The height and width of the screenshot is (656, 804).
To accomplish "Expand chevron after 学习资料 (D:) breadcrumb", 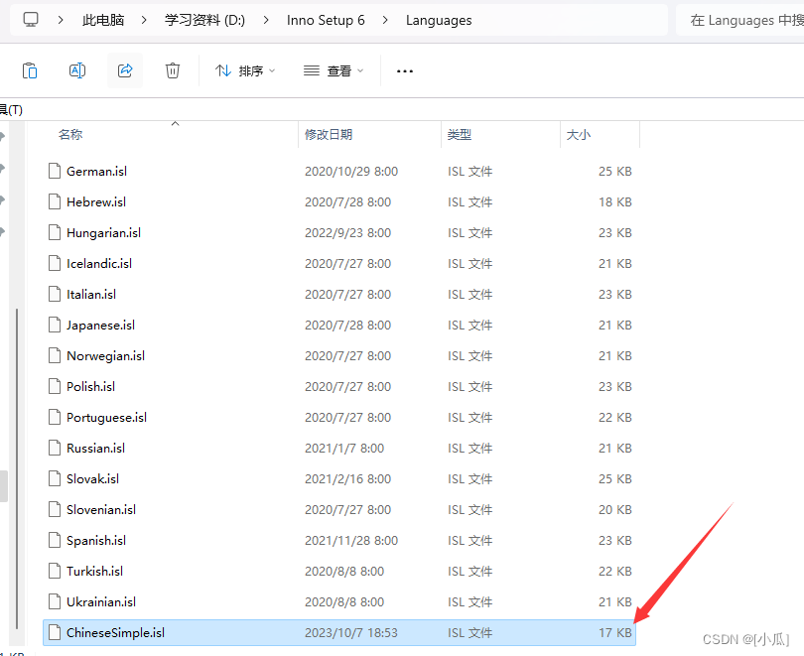I will click(x=266, y=20).
